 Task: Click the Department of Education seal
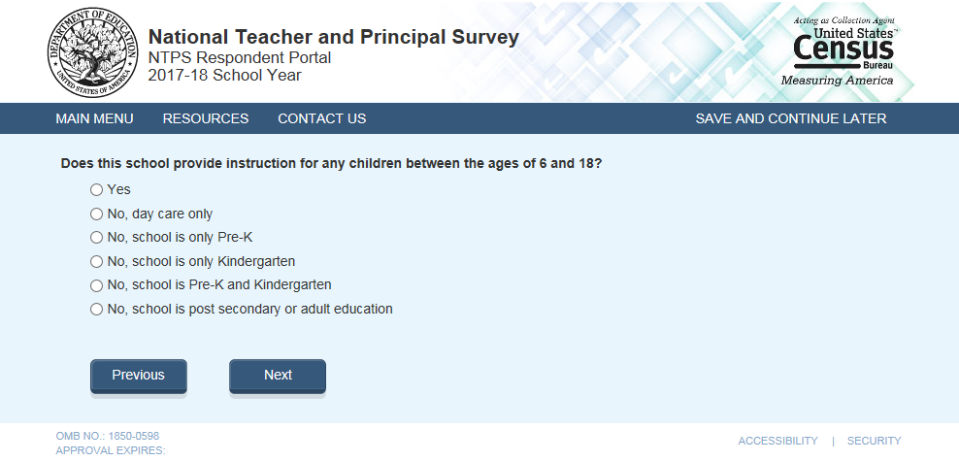[x=87, y=50]
